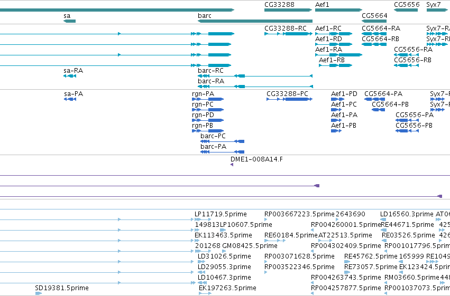Select the barc-RC transcript label

click(x=210, y=71)
